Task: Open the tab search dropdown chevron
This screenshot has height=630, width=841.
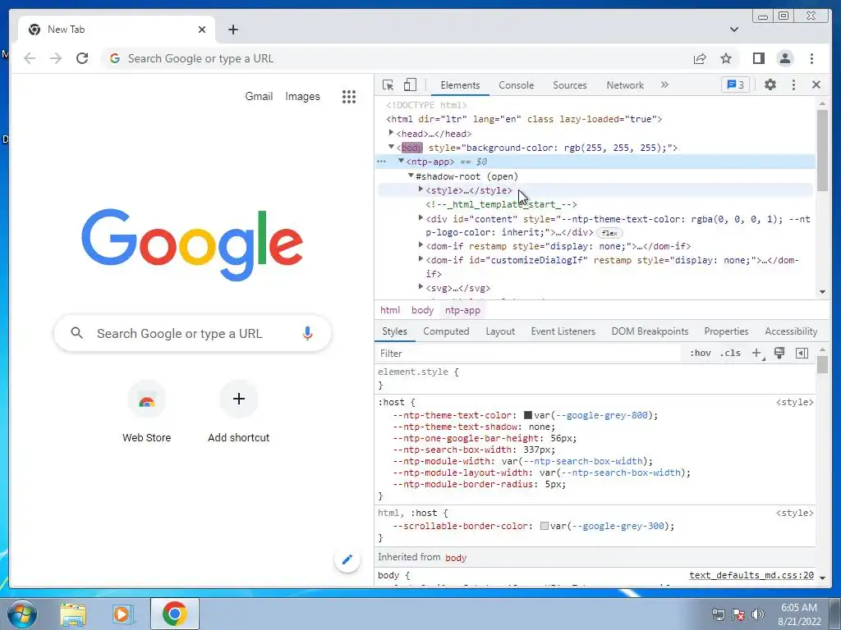Action: (x=733, y=30)
